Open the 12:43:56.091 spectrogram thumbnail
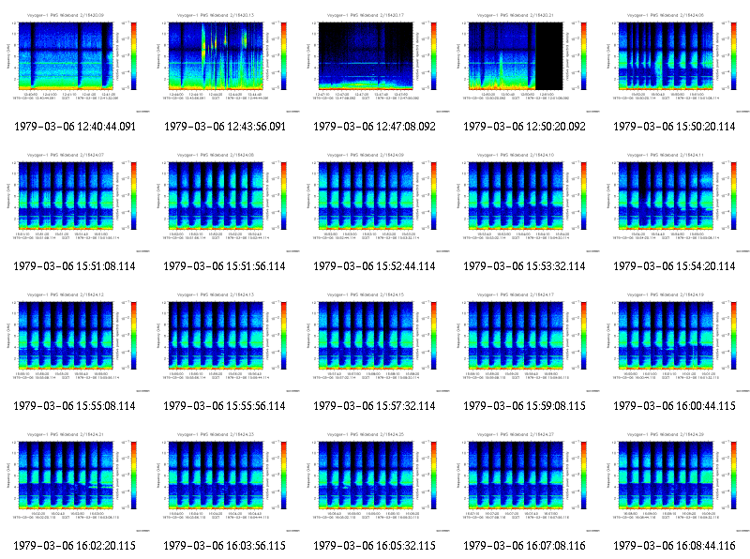The height and width of the screenshot is (559, 750). 225,62
